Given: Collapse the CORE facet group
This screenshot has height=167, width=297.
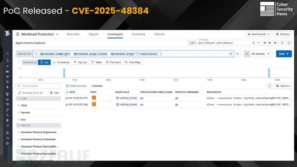Looking at the screenshot, I should (38, 99).
